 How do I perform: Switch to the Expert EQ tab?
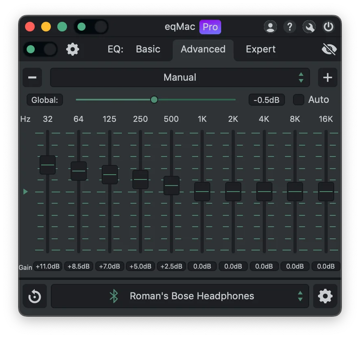click(x=261, y=49)
